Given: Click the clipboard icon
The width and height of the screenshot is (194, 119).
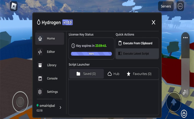Looking at the screenshot, I should [x=120, y=43].
